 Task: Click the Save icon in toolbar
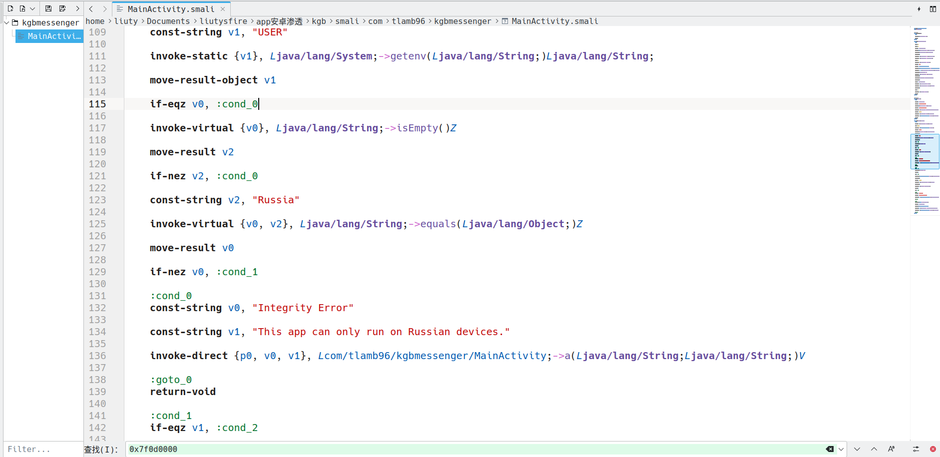(48, 8)
